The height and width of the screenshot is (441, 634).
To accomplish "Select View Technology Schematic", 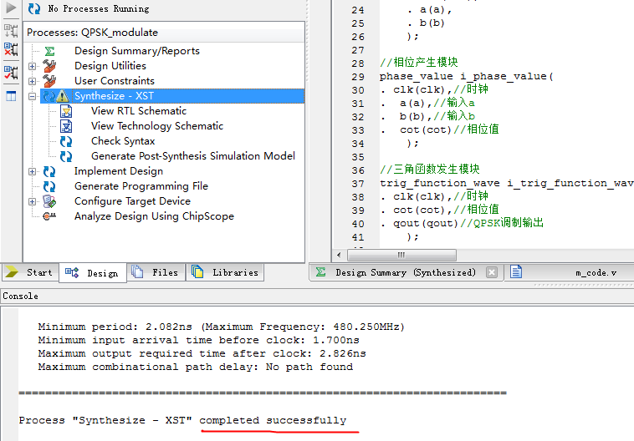I will (x=157, y=126).
